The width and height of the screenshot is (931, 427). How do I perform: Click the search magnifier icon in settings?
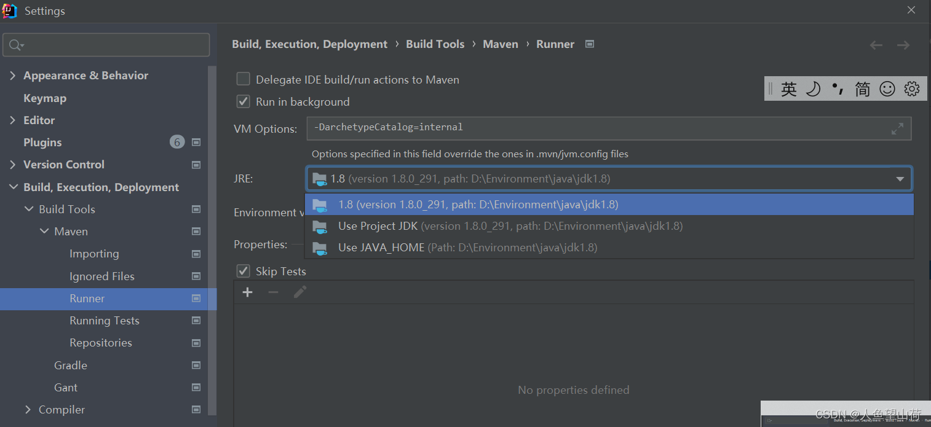[16, 45]
